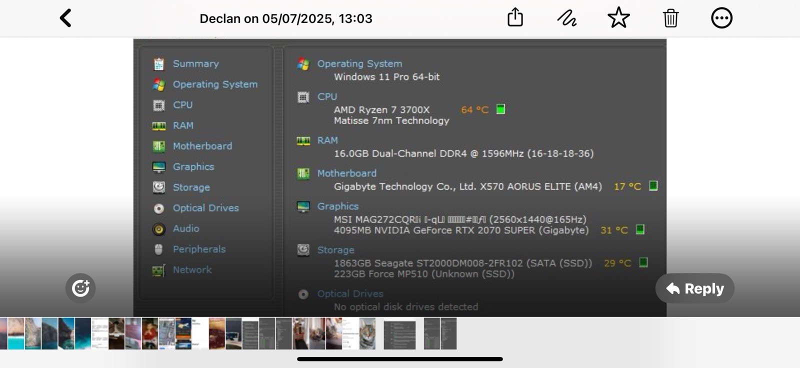Click the icon beside main-panel Motherboard heading
Viewport: 800px width, 368px height.
[303, 173]
